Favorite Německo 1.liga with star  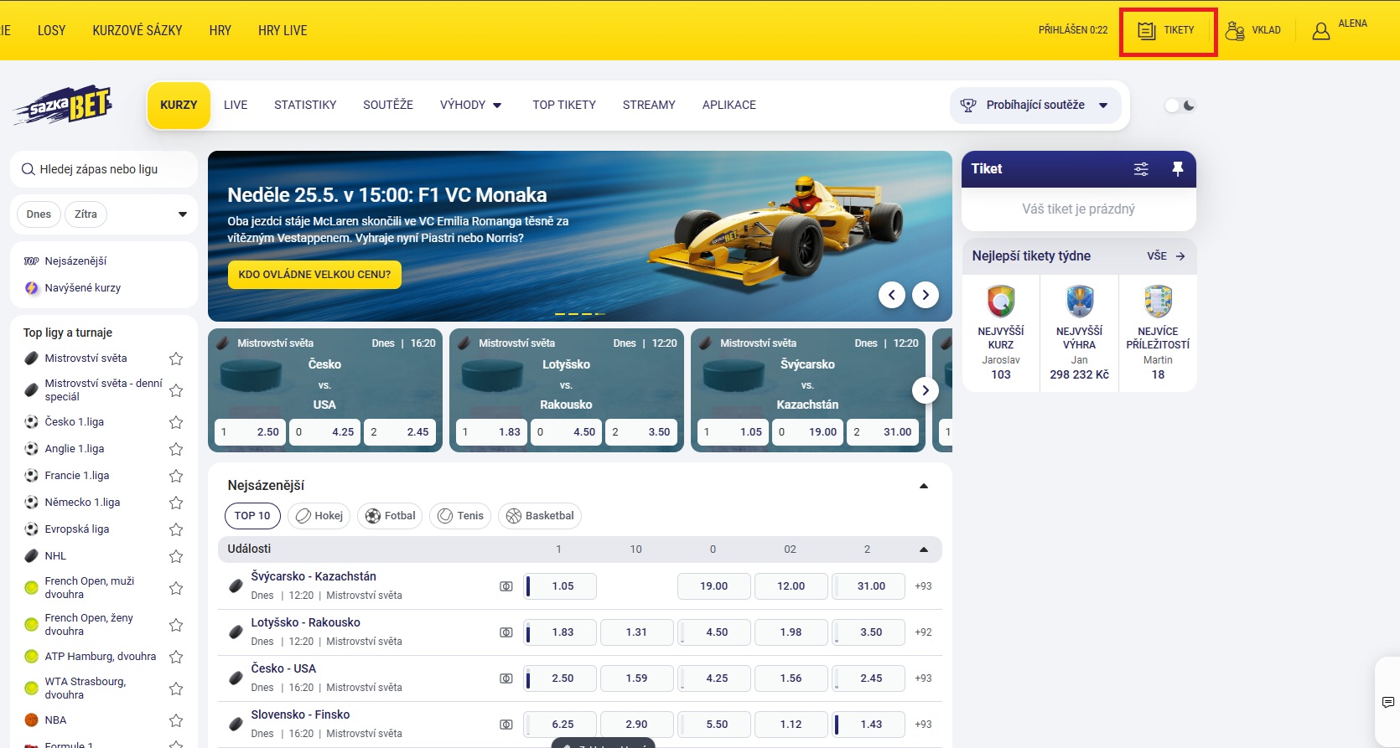tap(176, 503)
